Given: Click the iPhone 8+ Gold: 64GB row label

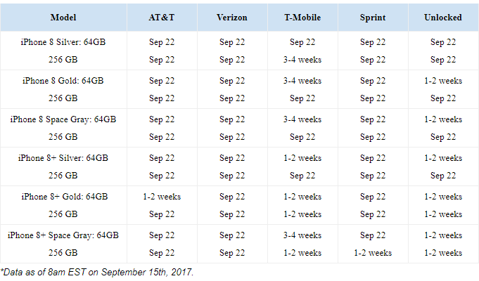Looking at the screenshot, I should coord(64,197).
